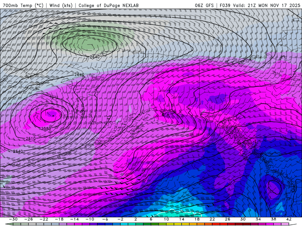Click the 2610 contour label
This screenshot has width=302, height=226.
coord(31,139)
